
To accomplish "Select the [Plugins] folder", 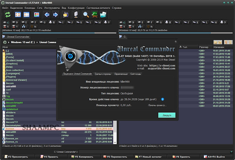I will [x=11, y=77].
